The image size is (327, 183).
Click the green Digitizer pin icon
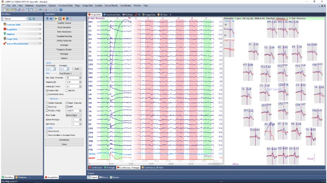tap(5, 34)
